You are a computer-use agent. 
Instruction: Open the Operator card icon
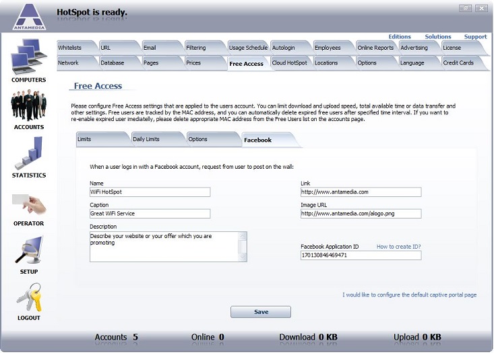(29, 204)
